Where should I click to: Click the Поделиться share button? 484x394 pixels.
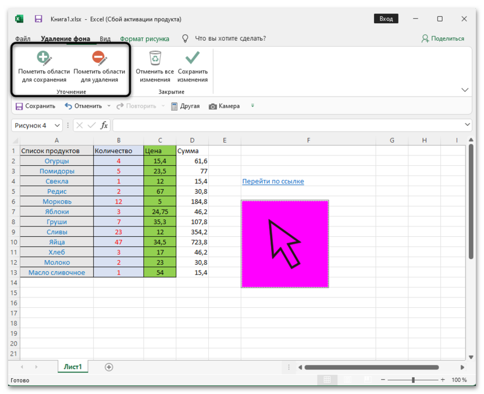(443, 39)
